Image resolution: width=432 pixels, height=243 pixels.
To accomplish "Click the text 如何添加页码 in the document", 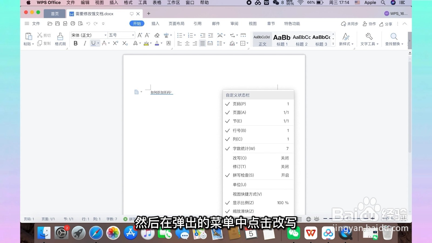I will [x=161, y=92].
